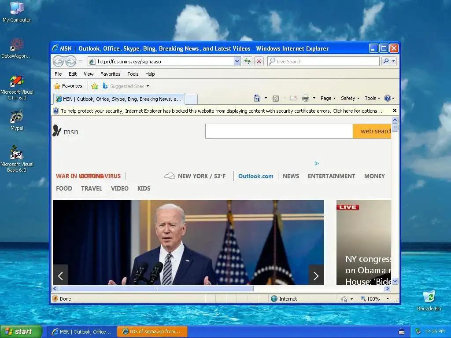Screen dimensions: 451x338
Task: Open the address bar dropdown arrow
Action: (x=237, y=61)
